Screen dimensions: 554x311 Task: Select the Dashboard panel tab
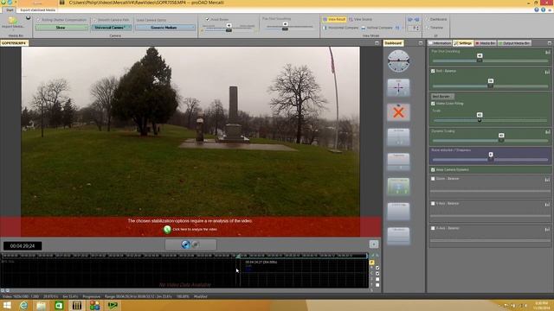point(393,43)
